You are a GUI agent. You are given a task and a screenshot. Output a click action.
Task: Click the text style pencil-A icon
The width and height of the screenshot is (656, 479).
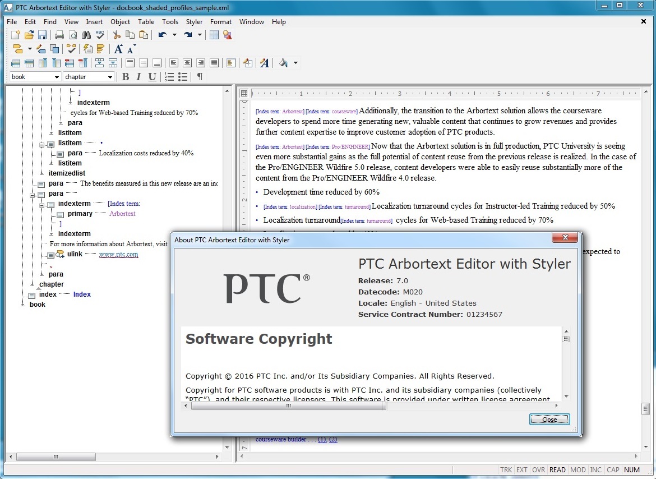(x=264, y=63)
